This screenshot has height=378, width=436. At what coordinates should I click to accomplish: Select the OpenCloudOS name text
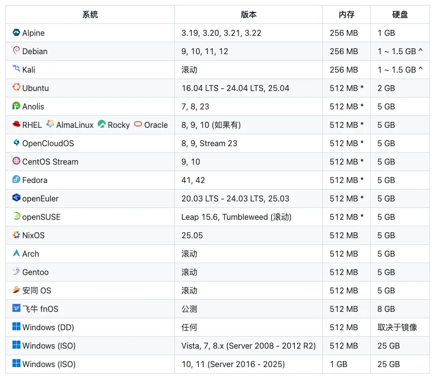pyautogui.click(x=48, y=143)
